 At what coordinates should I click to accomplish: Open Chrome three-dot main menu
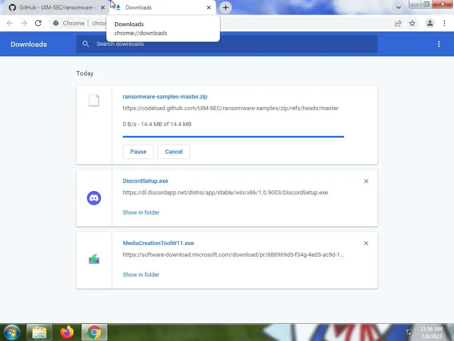(444, 23)
